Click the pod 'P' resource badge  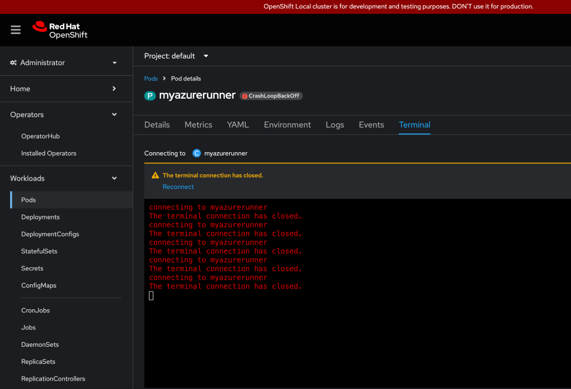coord(150,96)
